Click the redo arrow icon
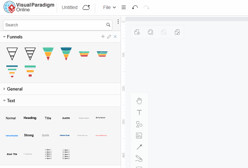248x168 pixels. [146, 7]
